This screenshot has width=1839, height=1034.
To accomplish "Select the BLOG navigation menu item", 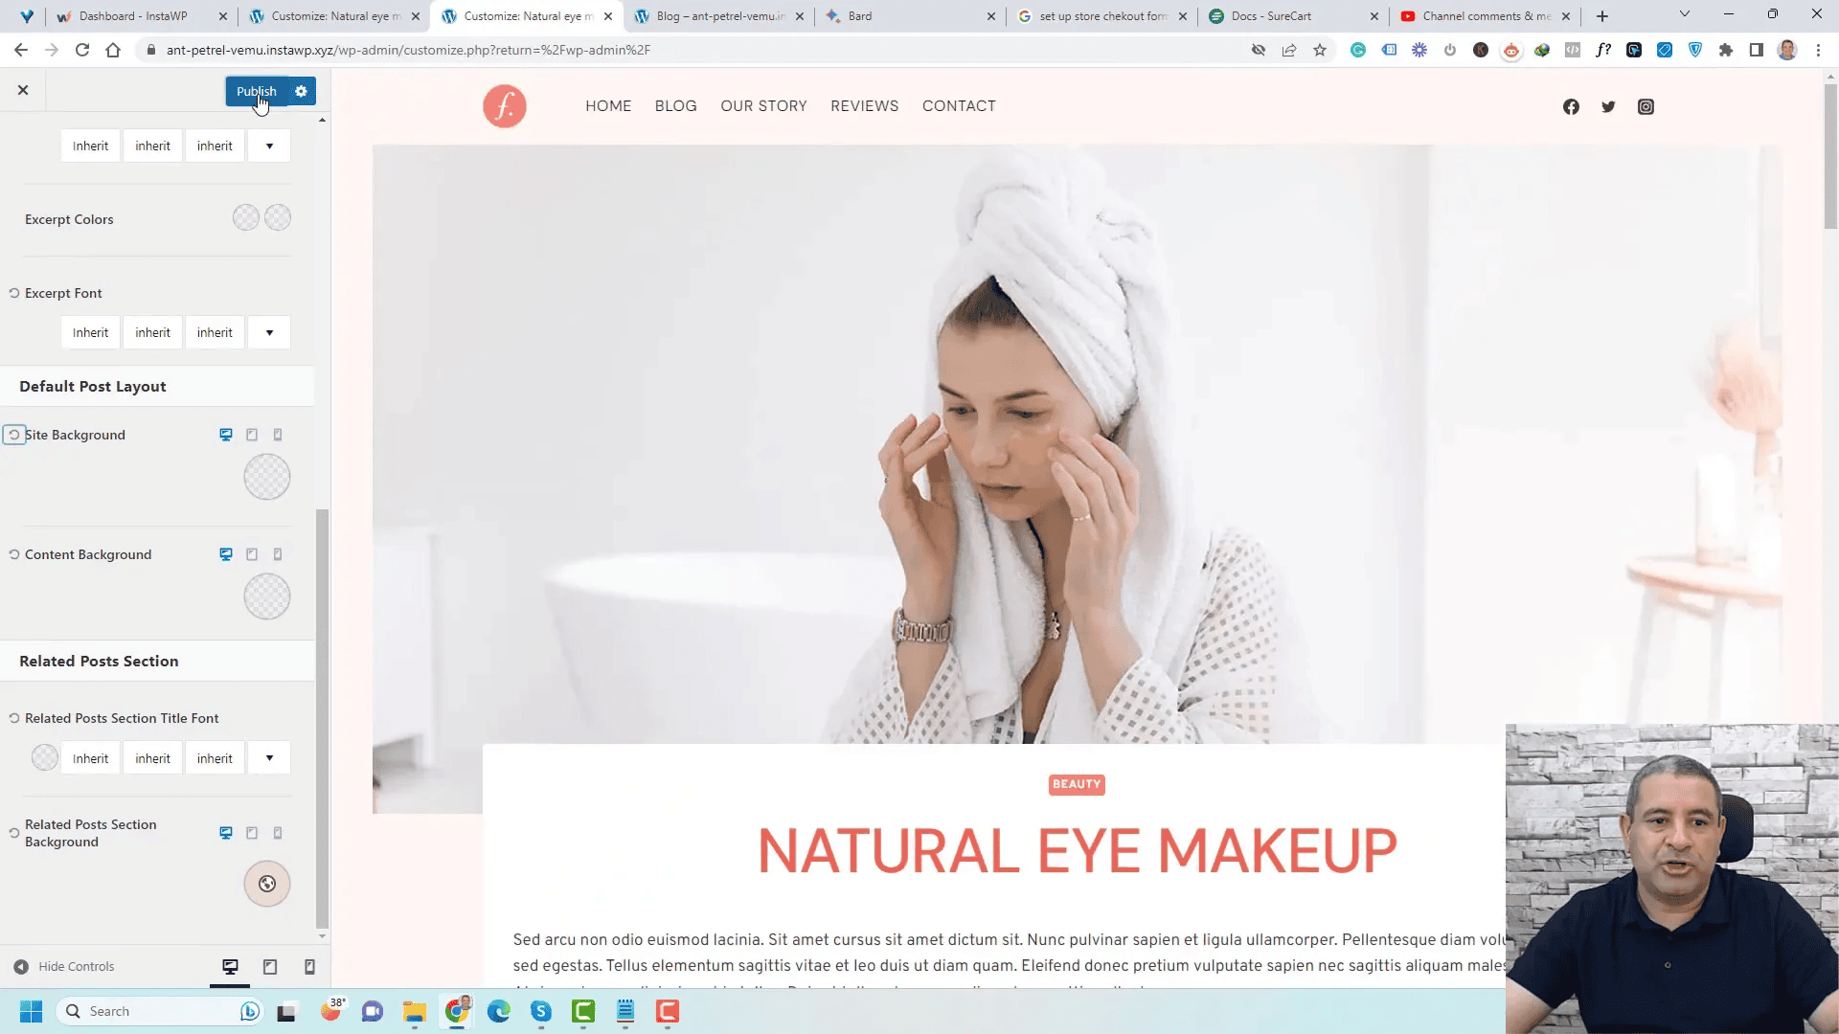I will click(675, 104).
